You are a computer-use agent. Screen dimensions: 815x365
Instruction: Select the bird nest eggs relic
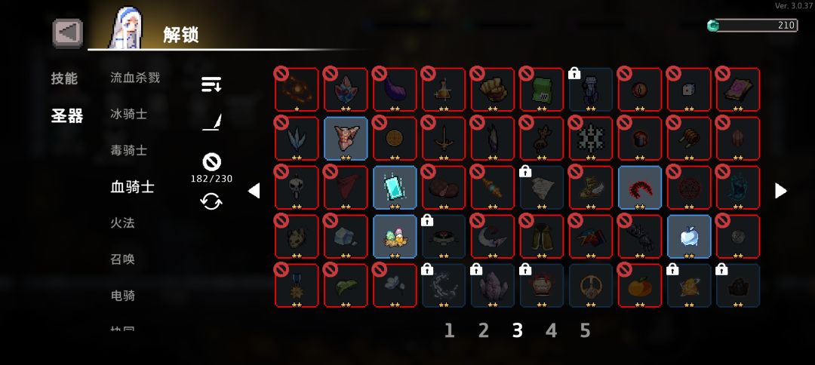pos(395,236)
